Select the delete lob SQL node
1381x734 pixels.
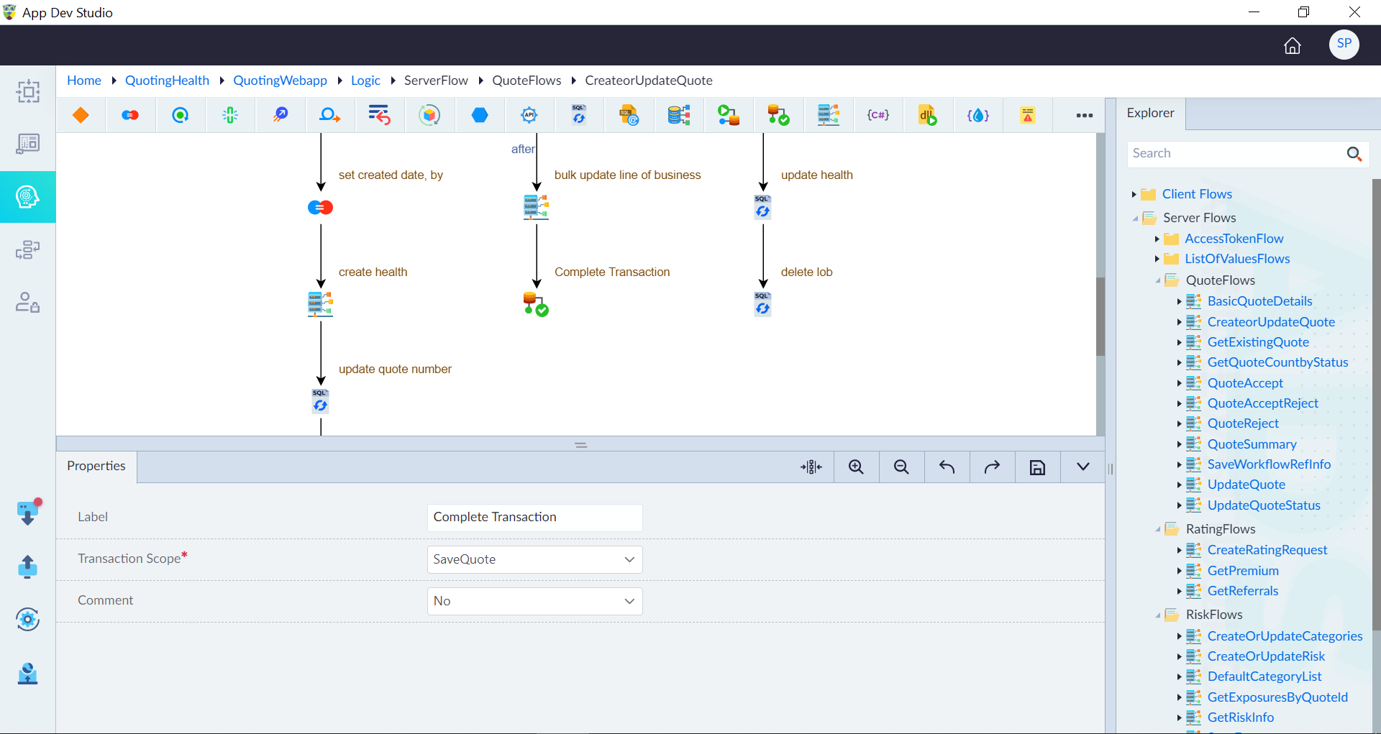[762, 305]
